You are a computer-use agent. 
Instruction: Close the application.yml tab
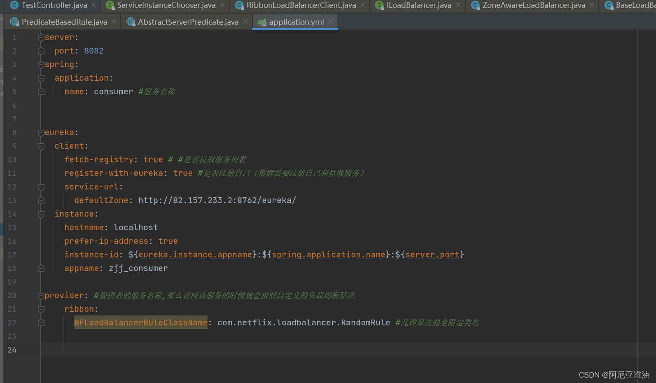pos(331,21)
